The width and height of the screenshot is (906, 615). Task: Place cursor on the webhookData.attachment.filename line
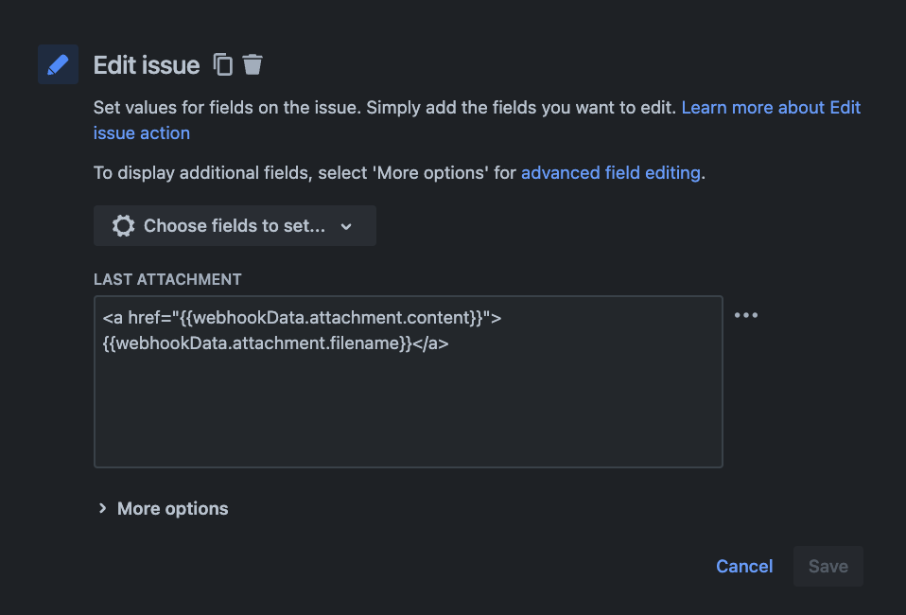click(274, 343)
